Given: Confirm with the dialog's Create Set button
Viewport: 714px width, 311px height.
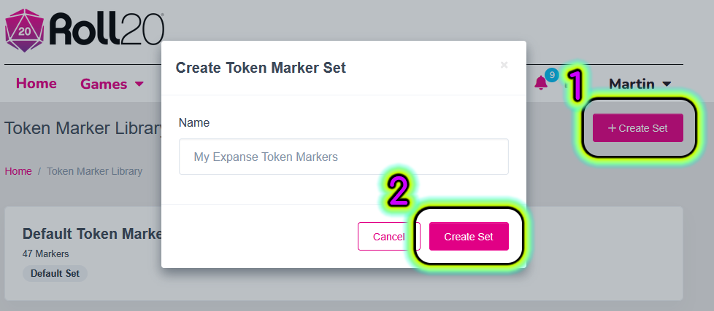Looking at the screenshot, I should 469,236.
